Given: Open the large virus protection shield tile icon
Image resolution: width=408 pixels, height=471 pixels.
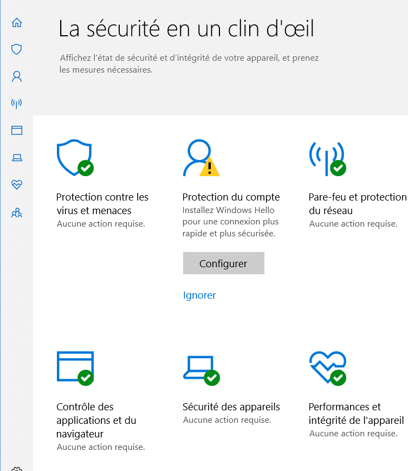Looking at the screenshot, I should point(75,158).
